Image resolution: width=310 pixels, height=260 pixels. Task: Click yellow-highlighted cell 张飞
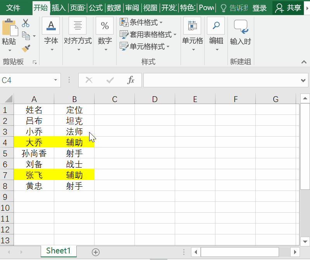click(x=34, y=175)
